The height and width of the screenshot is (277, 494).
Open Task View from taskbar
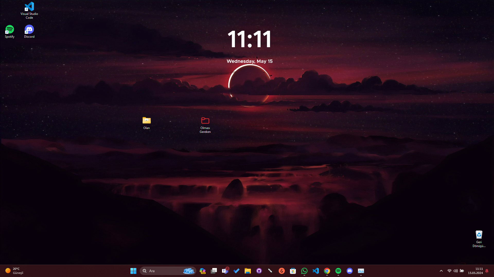(x=214, y=271)
